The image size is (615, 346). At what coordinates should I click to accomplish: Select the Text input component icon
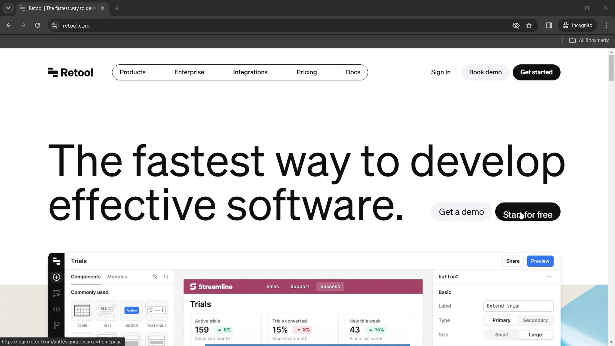pos(156,310)
